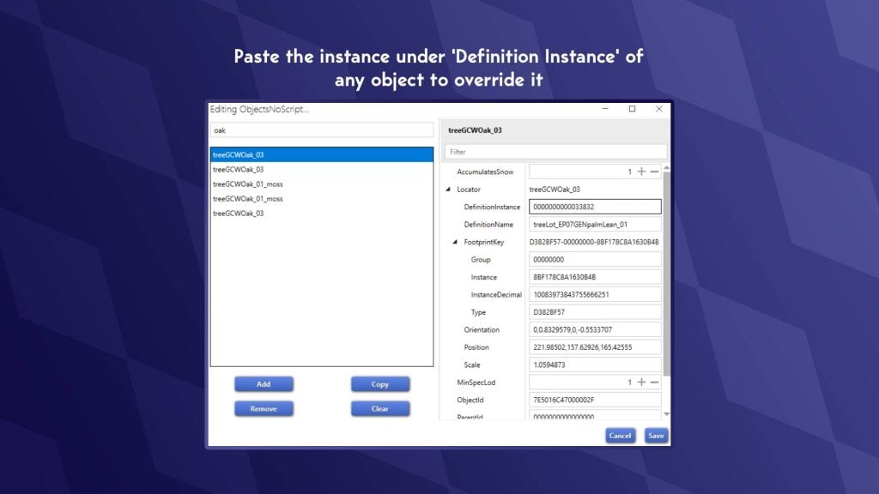Decrement the AccumulatesSnow value with minus

click(x=654, y=172)
